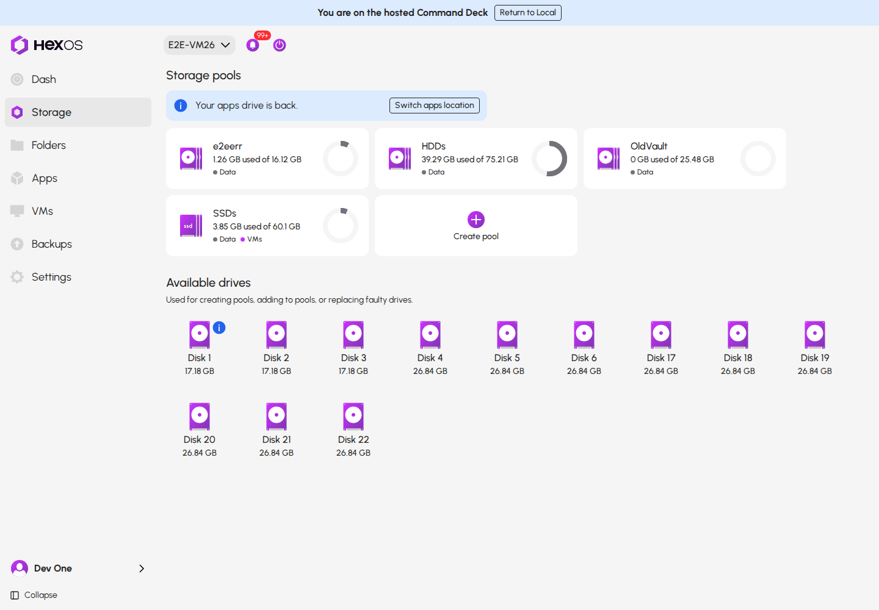Click the HexOS logo
Image resolution: width=879 pixels, height=610 pixels.
[47, 45]
